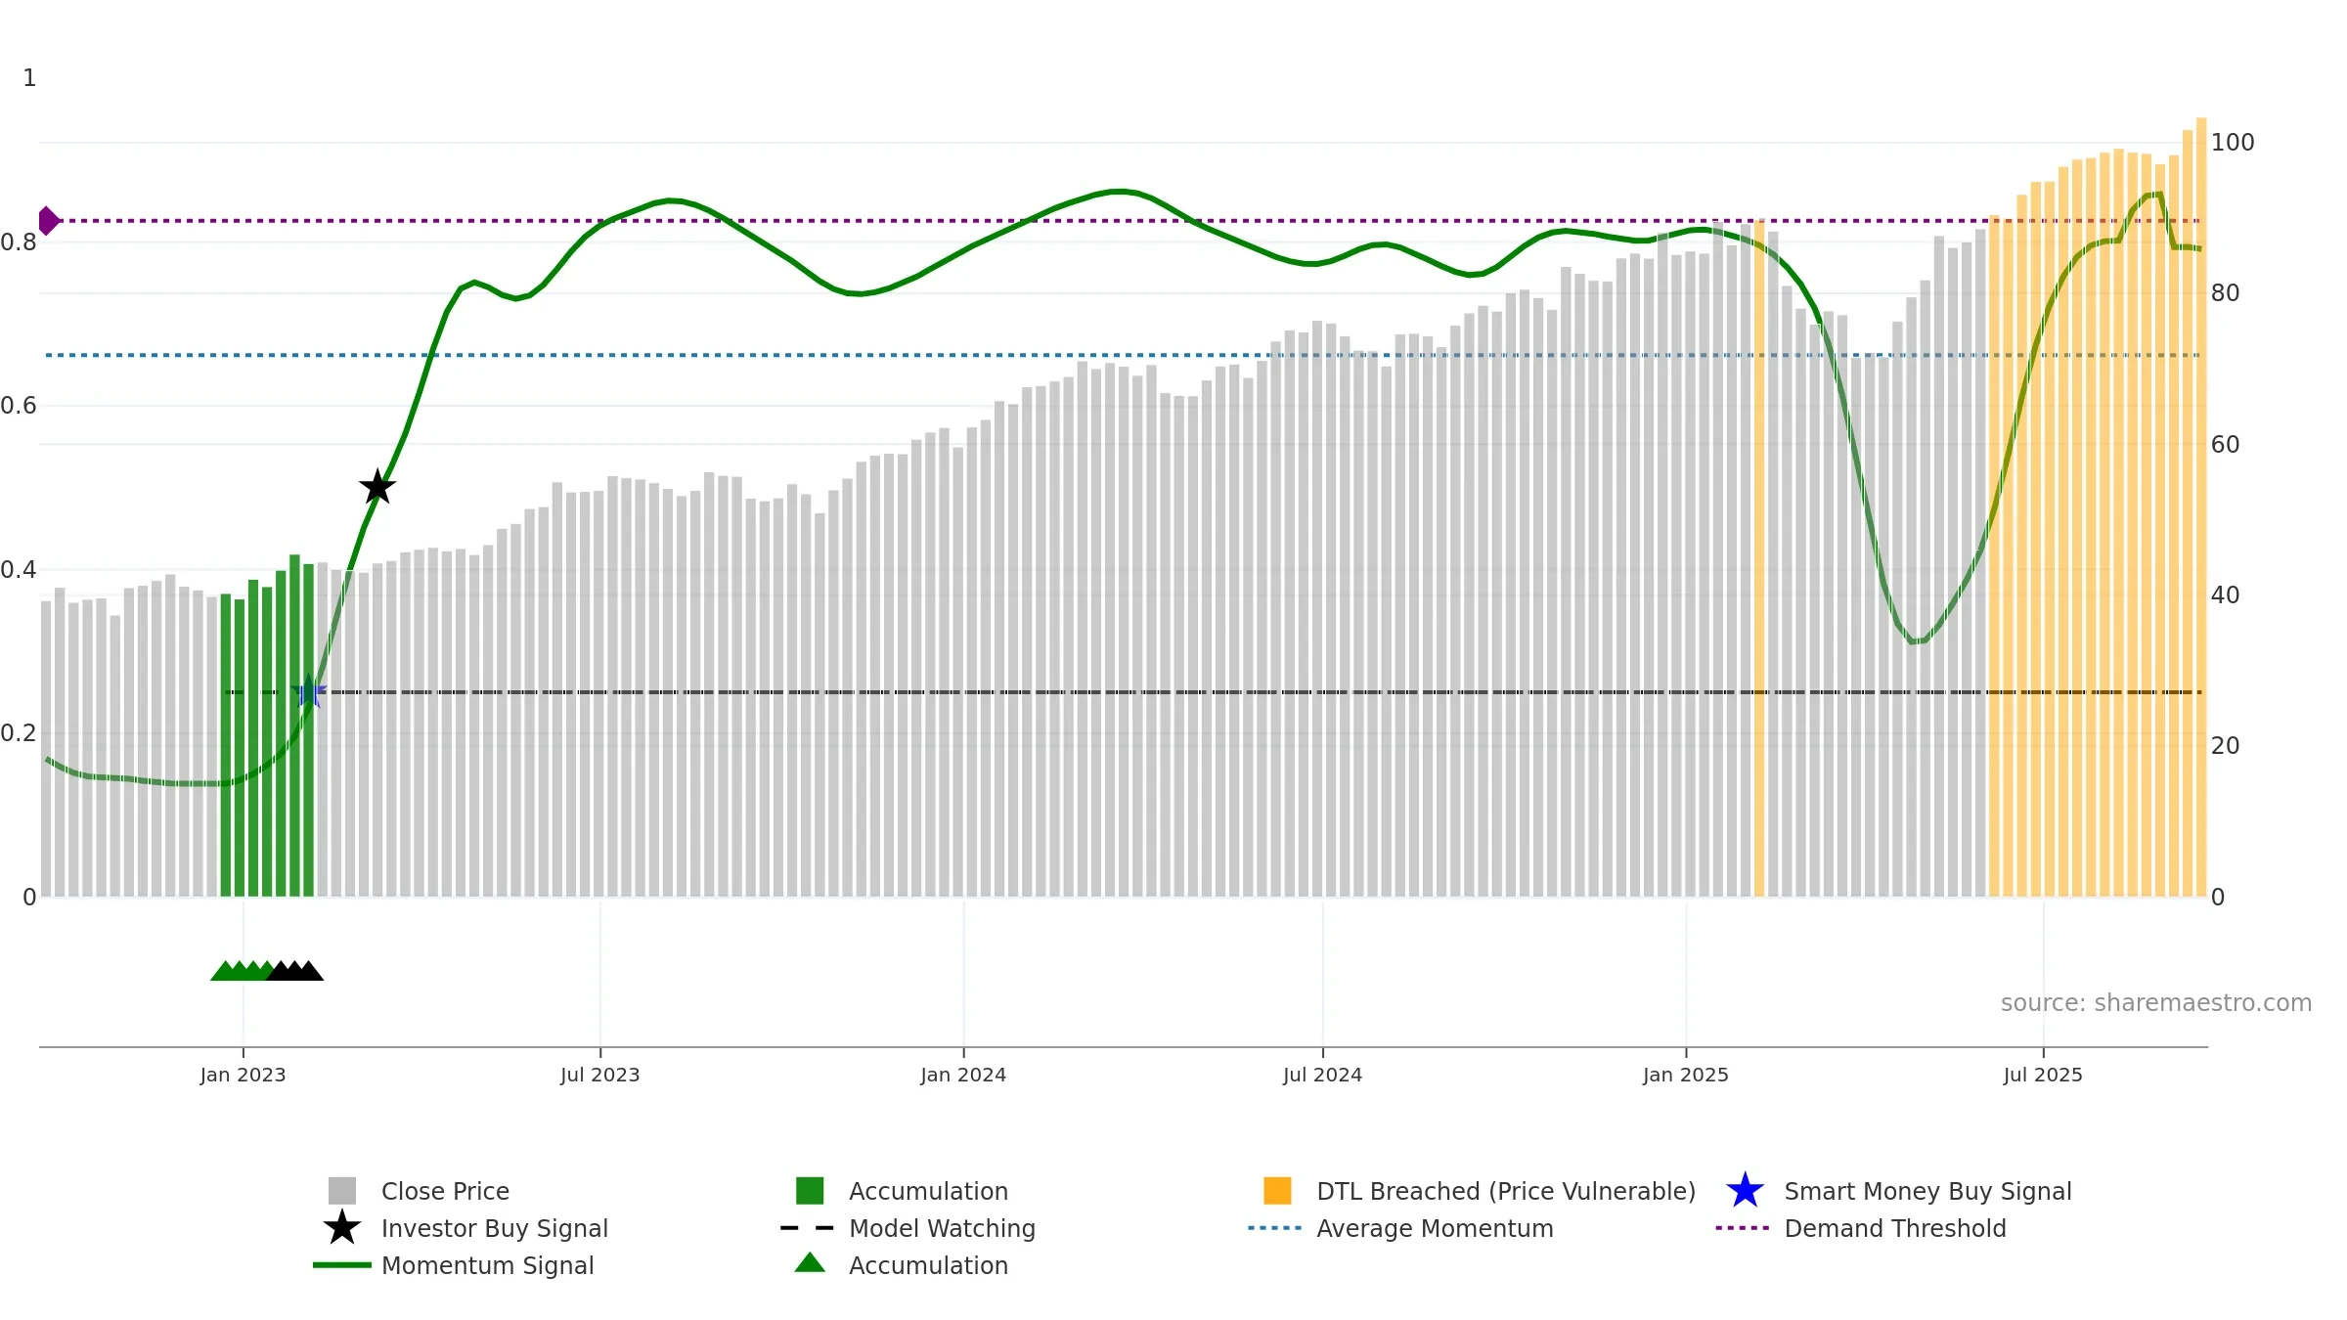2347x1320 pixels.
Task: Click the green triangle legend icon
Action: coord(810,1263)
